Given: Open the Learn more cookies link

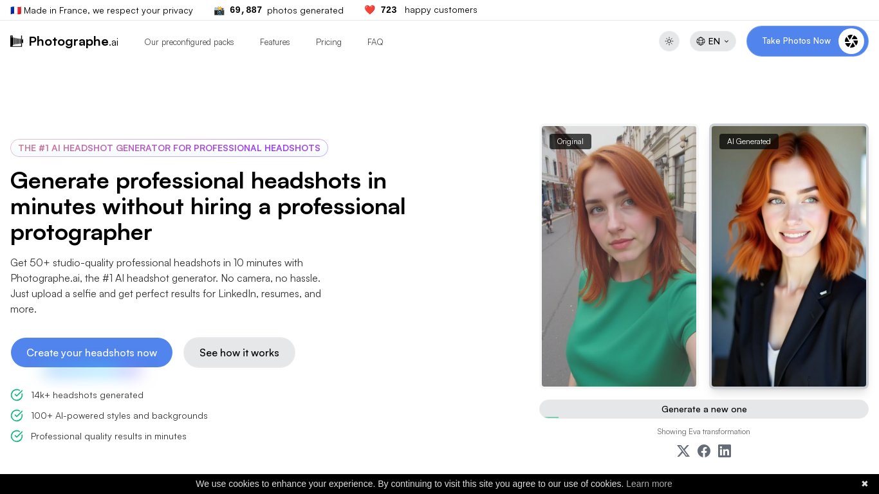Looking at the screenshot, I should pos(649,484).
